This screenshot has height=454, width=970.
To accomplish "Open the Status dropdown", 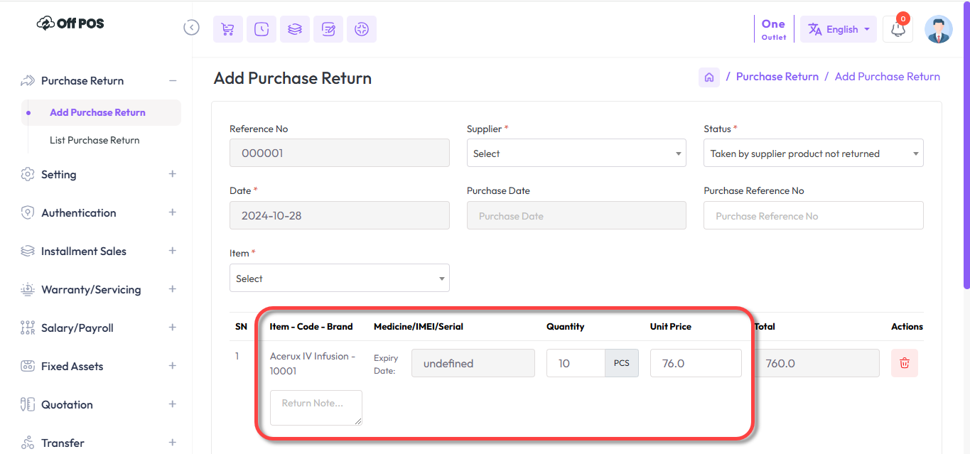I will click(812, 153).
